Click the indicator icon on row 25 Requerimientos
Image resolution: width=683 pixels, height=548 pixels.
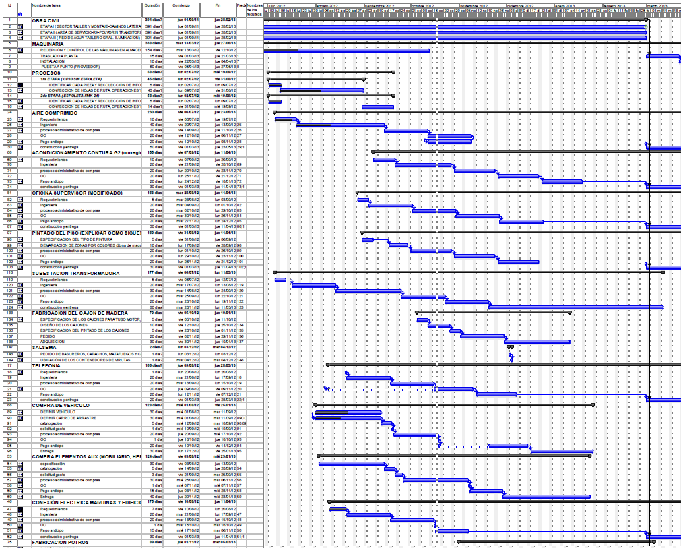[x=20, y=119]
